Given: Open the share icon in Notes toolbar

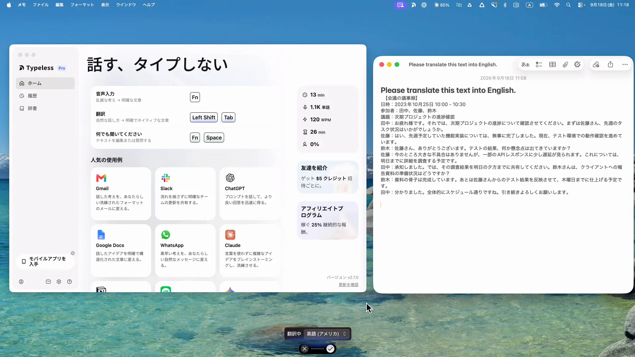Looking at the screenshot, I should [x=611, y=64].
